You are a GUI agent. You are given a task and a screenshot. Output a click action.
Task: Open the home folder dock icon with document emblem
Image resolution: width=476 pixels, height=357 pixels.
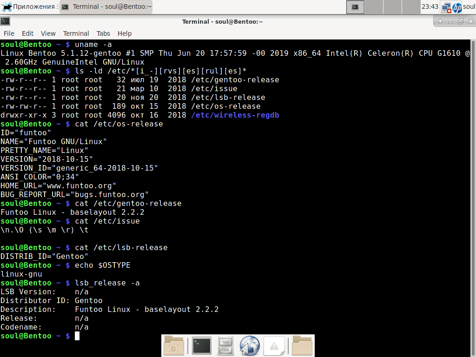click(174, 345)
